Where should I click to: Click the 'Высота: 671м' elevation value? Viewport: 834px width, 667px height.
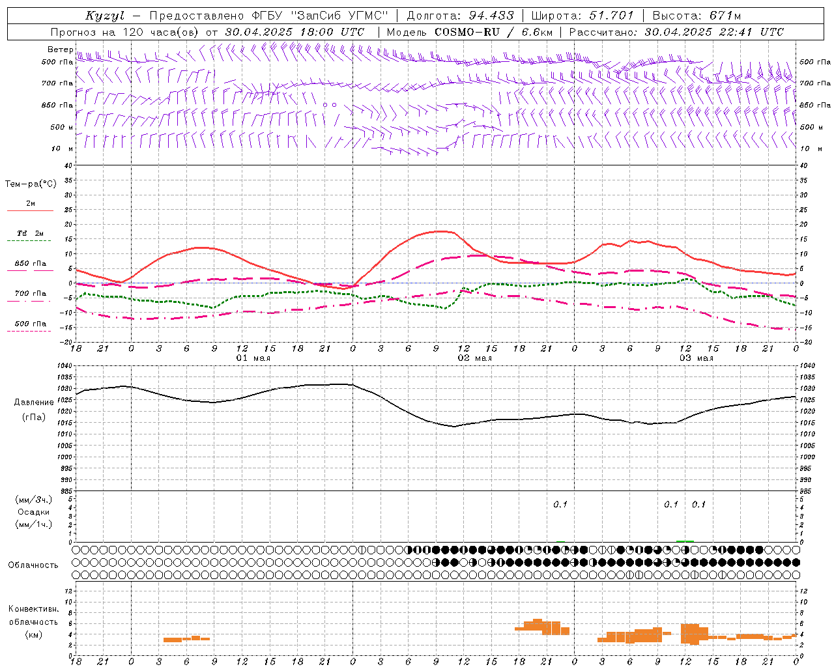[x=697, y=16]
